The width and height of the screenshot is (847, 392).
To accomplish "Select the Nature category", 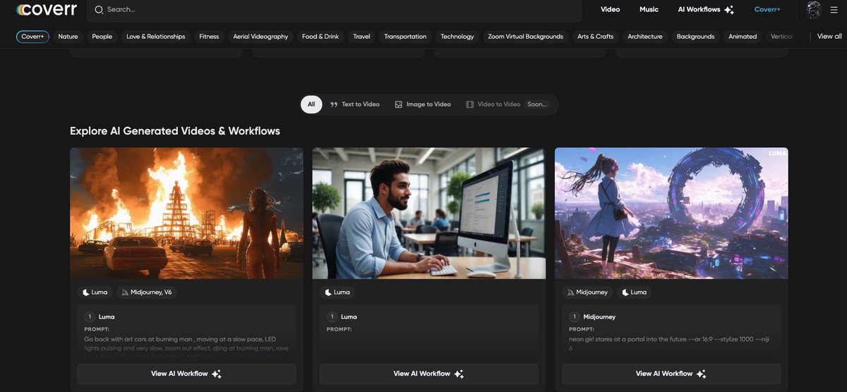I will point(68,37).
